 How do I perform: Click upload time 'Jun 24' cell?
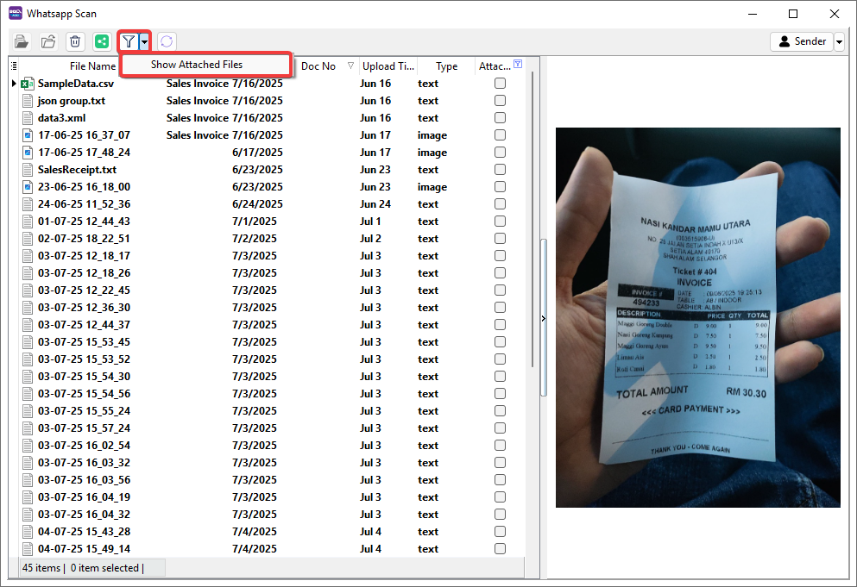pyautogui.click(x=375, y=204)
